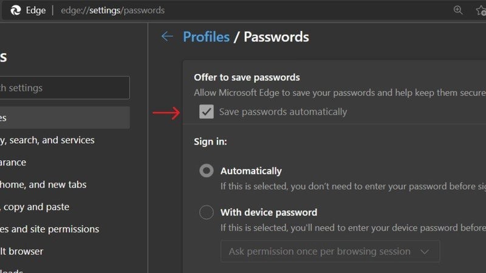This screenshot has width=486, height=273.
Task: Select the Automatically sign-in radio button
Action: pos(207,171)
